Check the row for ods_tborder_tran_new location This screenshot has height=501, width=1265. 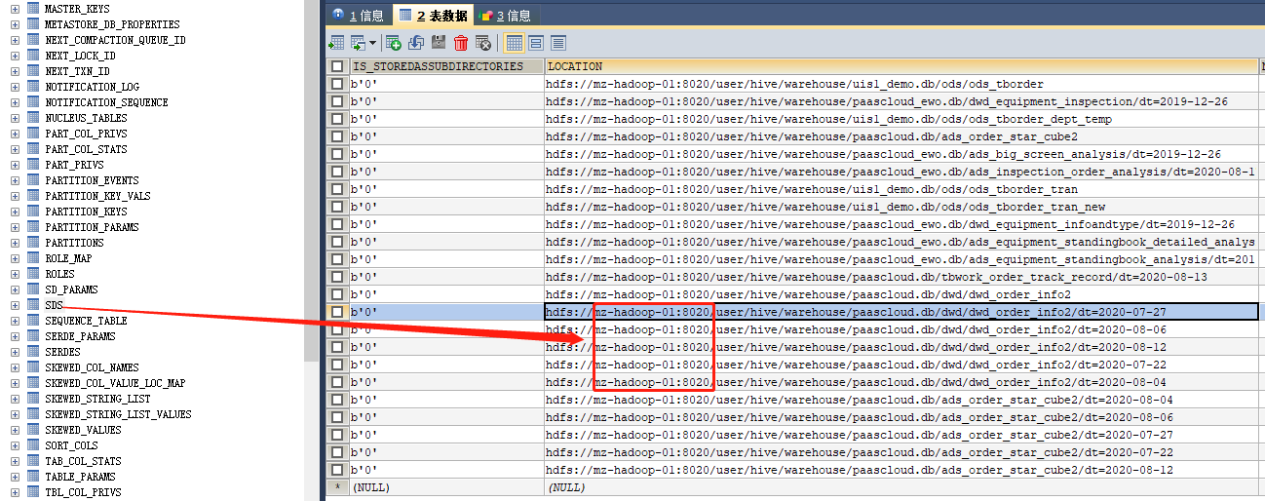[x=337, y=207]
